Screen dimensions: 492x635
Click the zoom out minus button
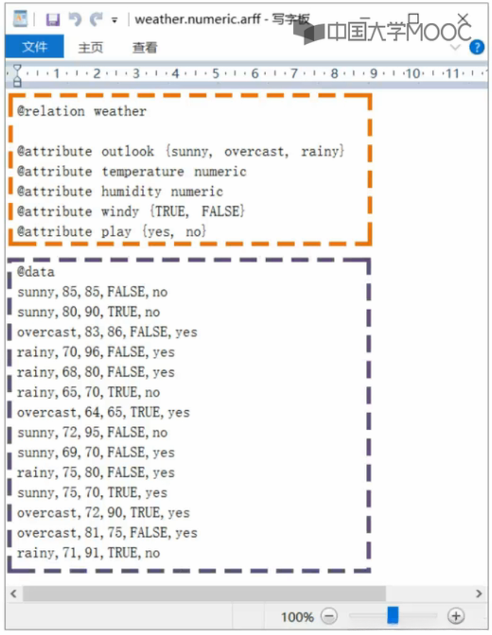click(x=329, y=617)
